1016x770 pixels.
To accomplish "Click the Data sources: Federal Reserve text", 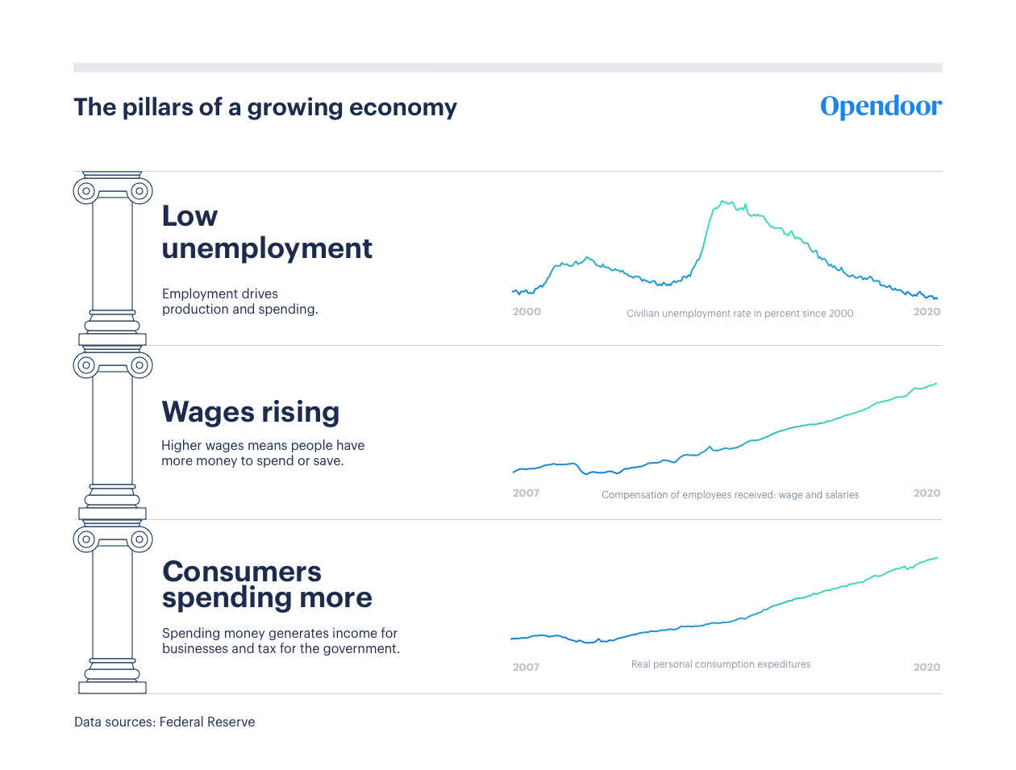I will 164,722.
